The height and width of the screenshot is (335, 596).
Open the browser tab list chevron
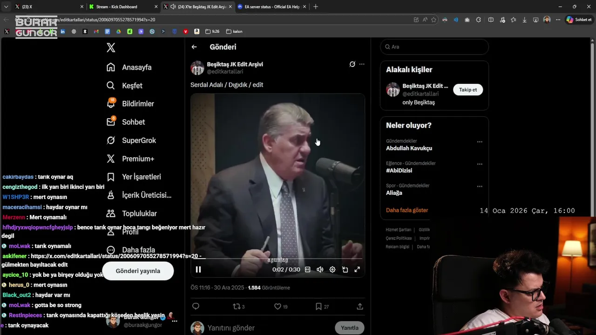pyautogui.click(x=6, y=7)
